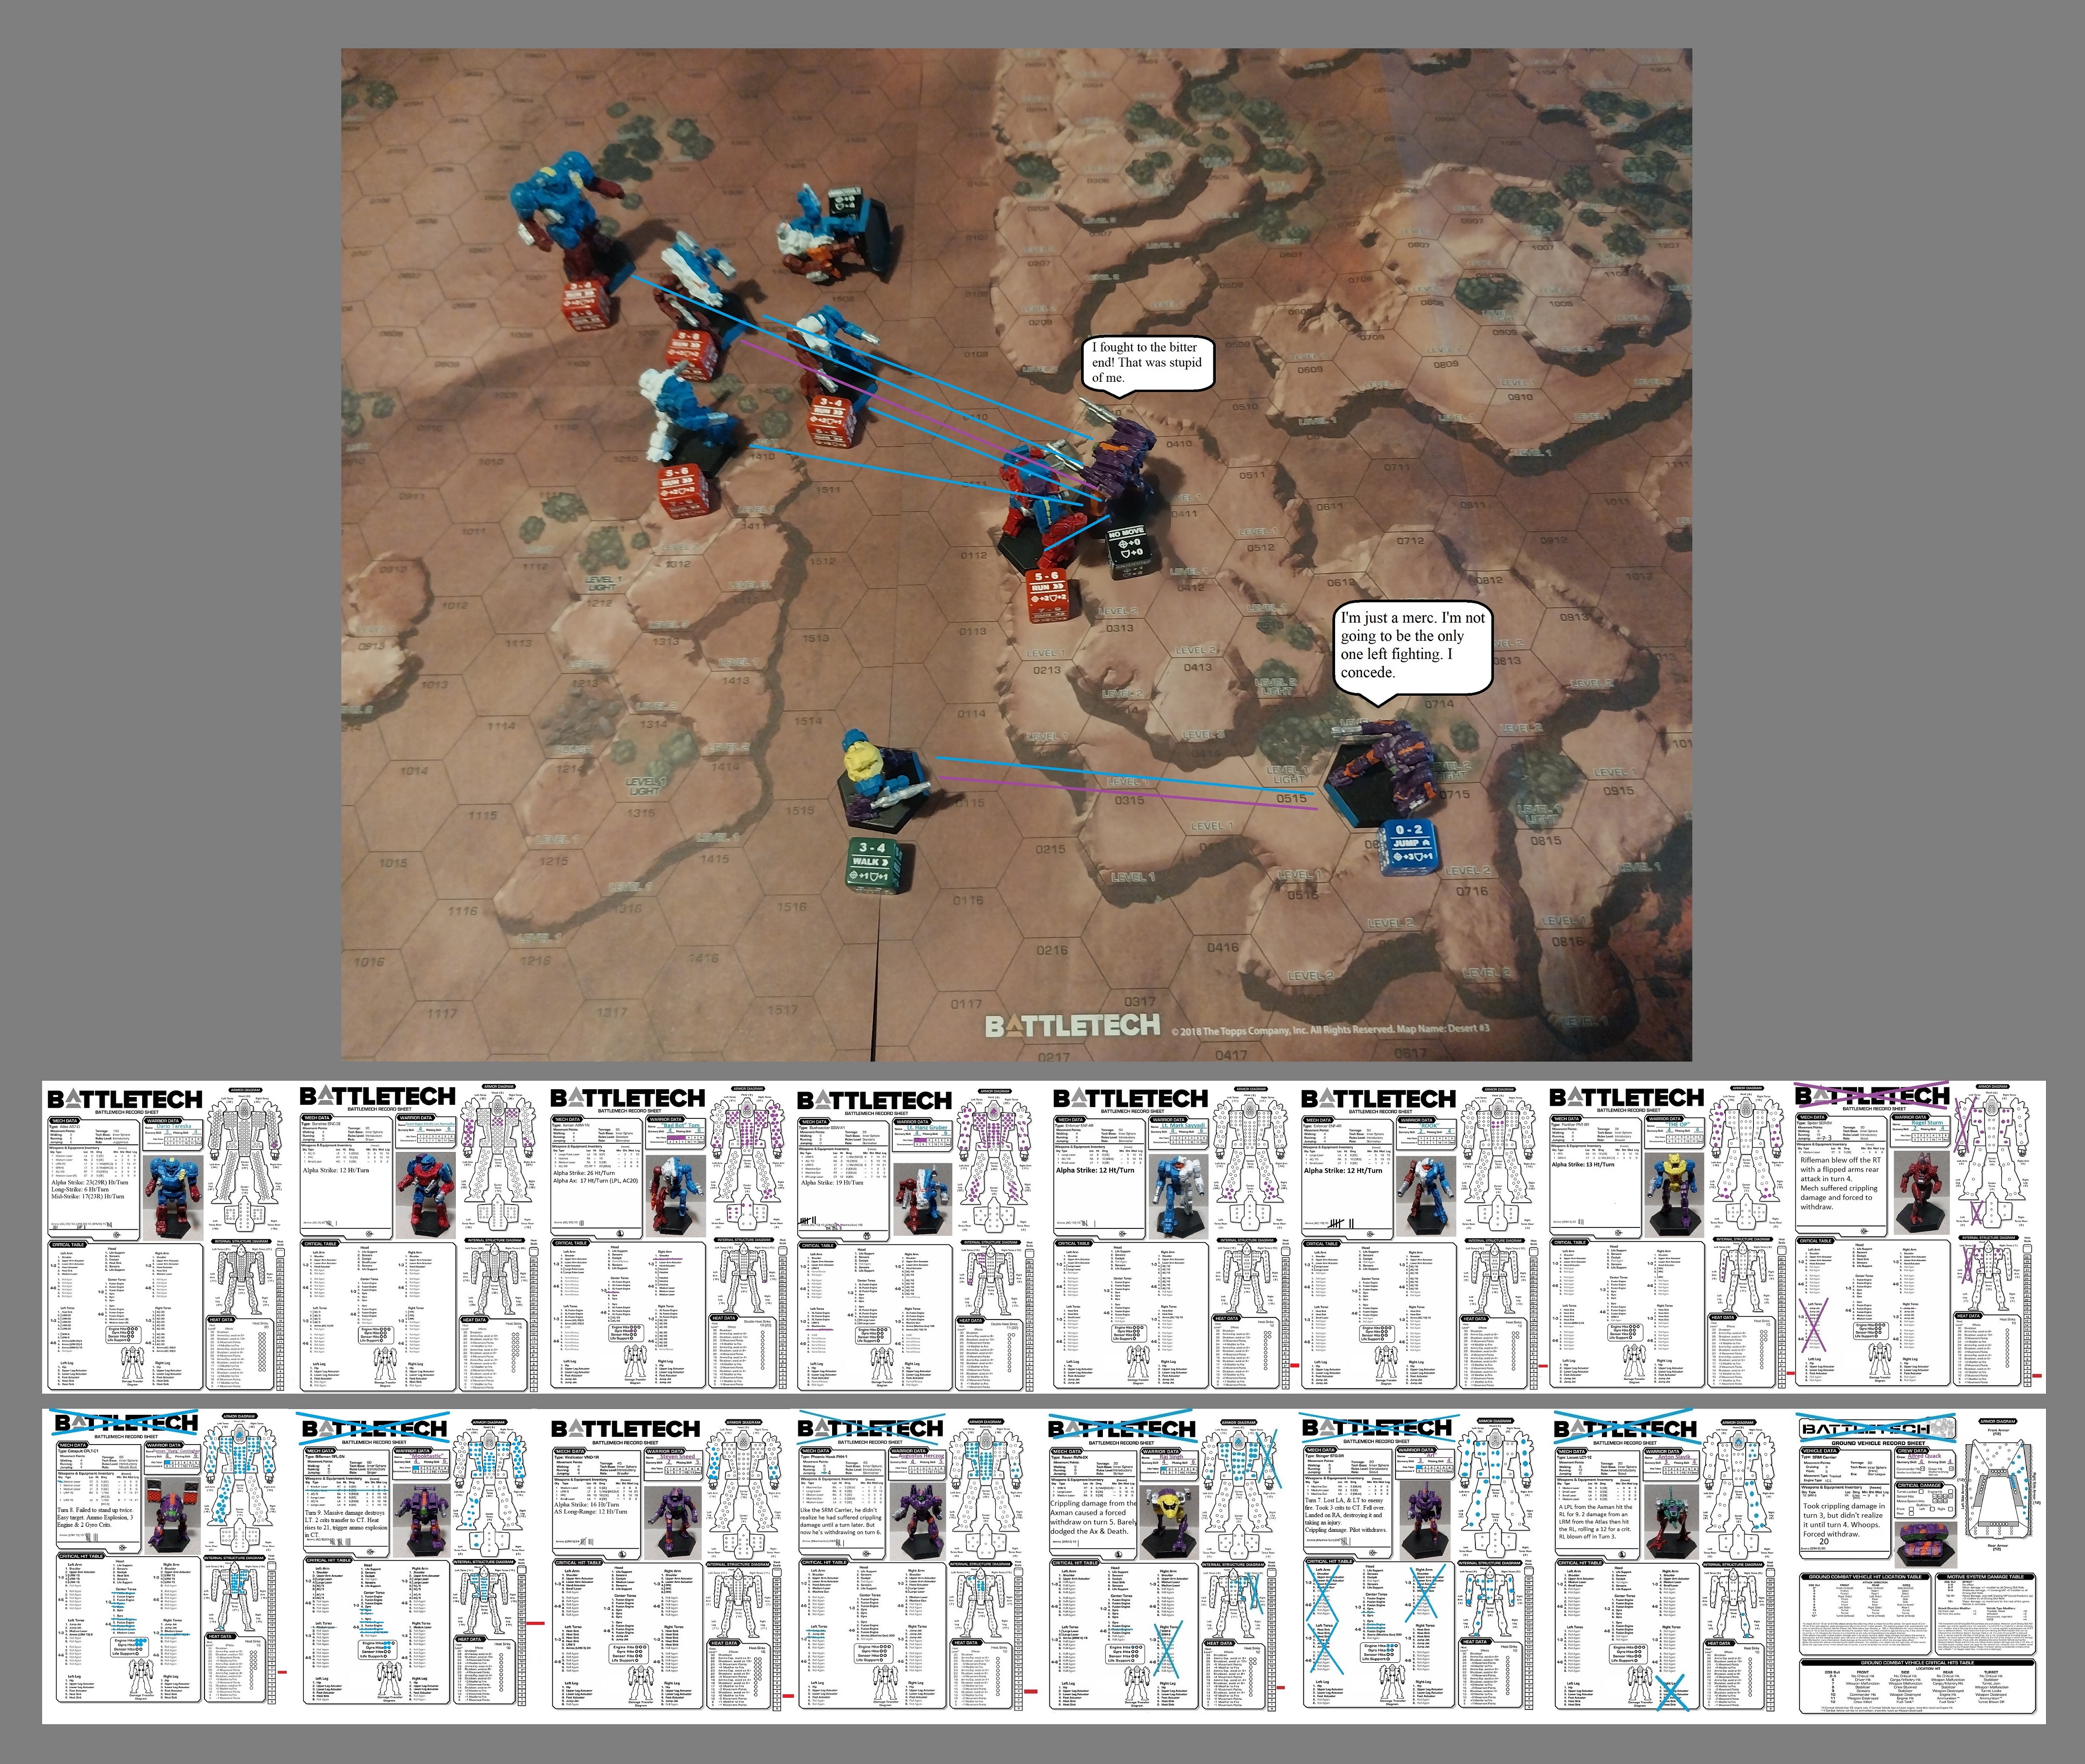The width and height of the screenshot is (2085, 1764).
Task: Open the Vindicator mech photo
Action: (674, 1522)
